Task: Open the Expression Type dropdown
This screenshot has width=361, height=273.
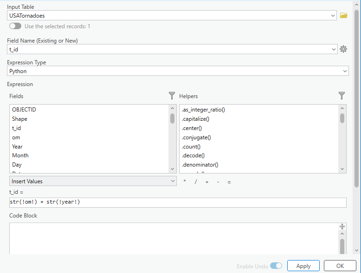Action: 345,71
